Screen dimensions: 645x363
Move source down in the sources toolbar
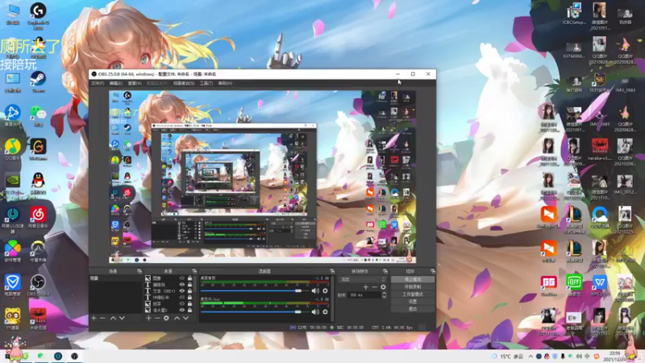186,318
